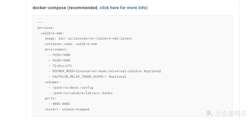Click the "ports:" key line

[x=51, y=98]
